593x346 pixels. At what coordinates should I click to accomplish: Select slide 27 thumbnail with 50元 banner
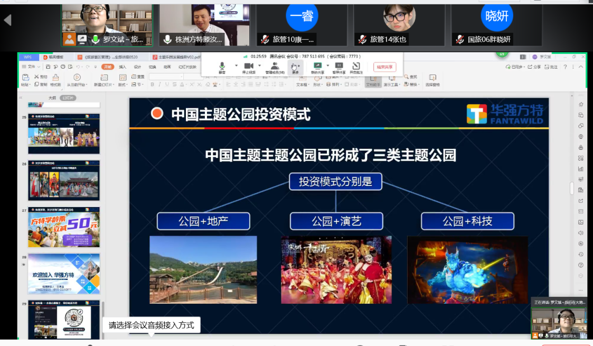click(63, 227)
